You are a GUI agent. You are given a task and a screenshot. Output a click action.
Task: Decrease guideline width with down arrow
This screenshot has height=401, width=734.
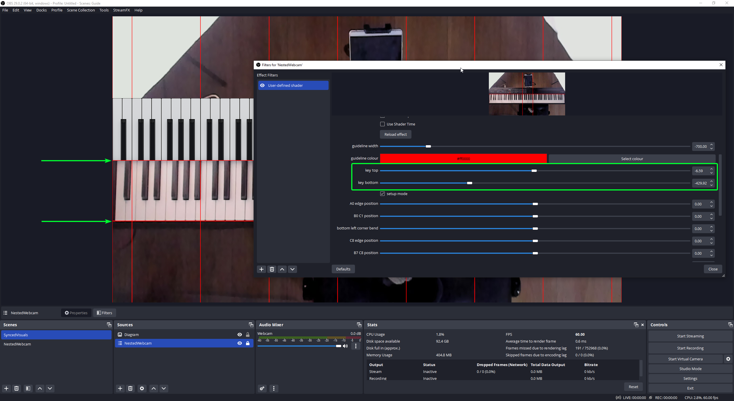pos(711,148)
